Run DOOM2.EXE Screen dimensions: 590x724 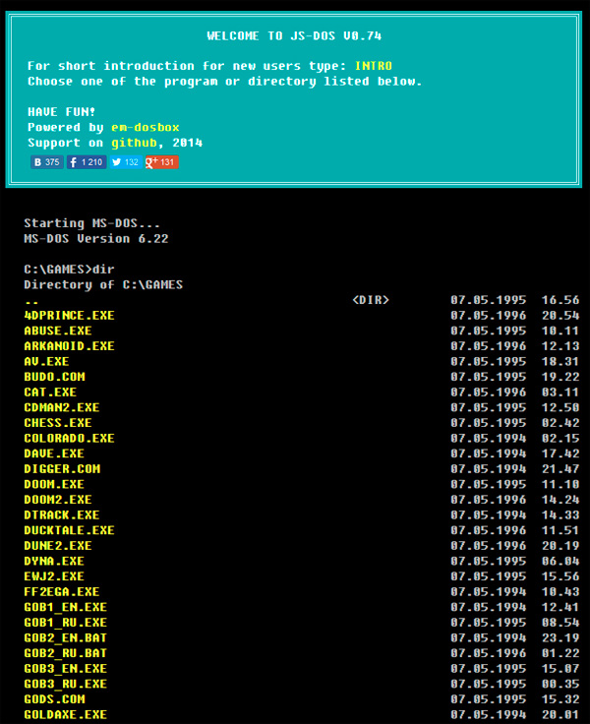click(57, 500)
